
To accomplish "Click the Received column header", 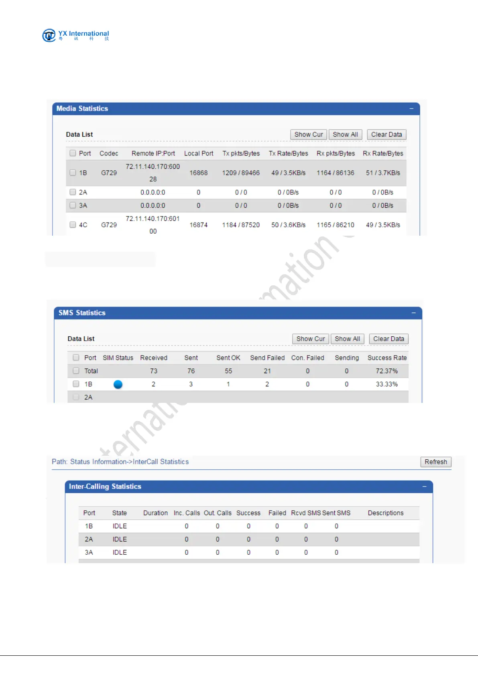I will click(x=154, y=358).
